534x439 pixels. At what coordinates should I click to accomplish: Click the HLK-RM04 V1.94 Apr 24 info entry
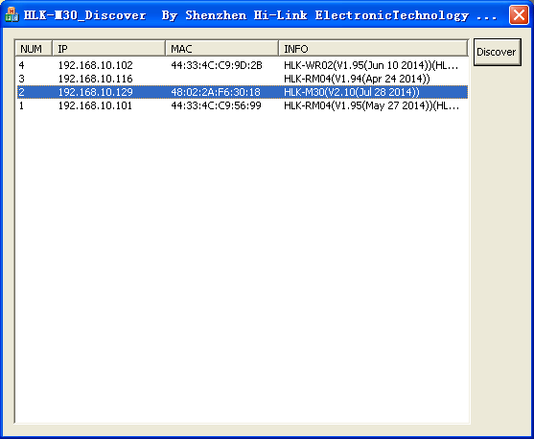tap(357, 79)
